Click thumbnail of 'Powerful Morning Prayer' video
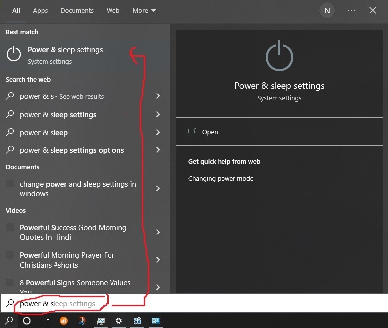Image resolution: width=388 pixels, height=328 pixels. pos(10,255)
